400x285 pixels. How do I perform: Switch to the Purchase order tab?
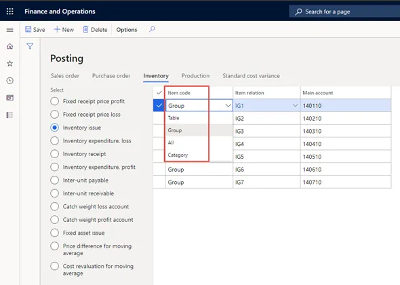(x=111, y=76)
